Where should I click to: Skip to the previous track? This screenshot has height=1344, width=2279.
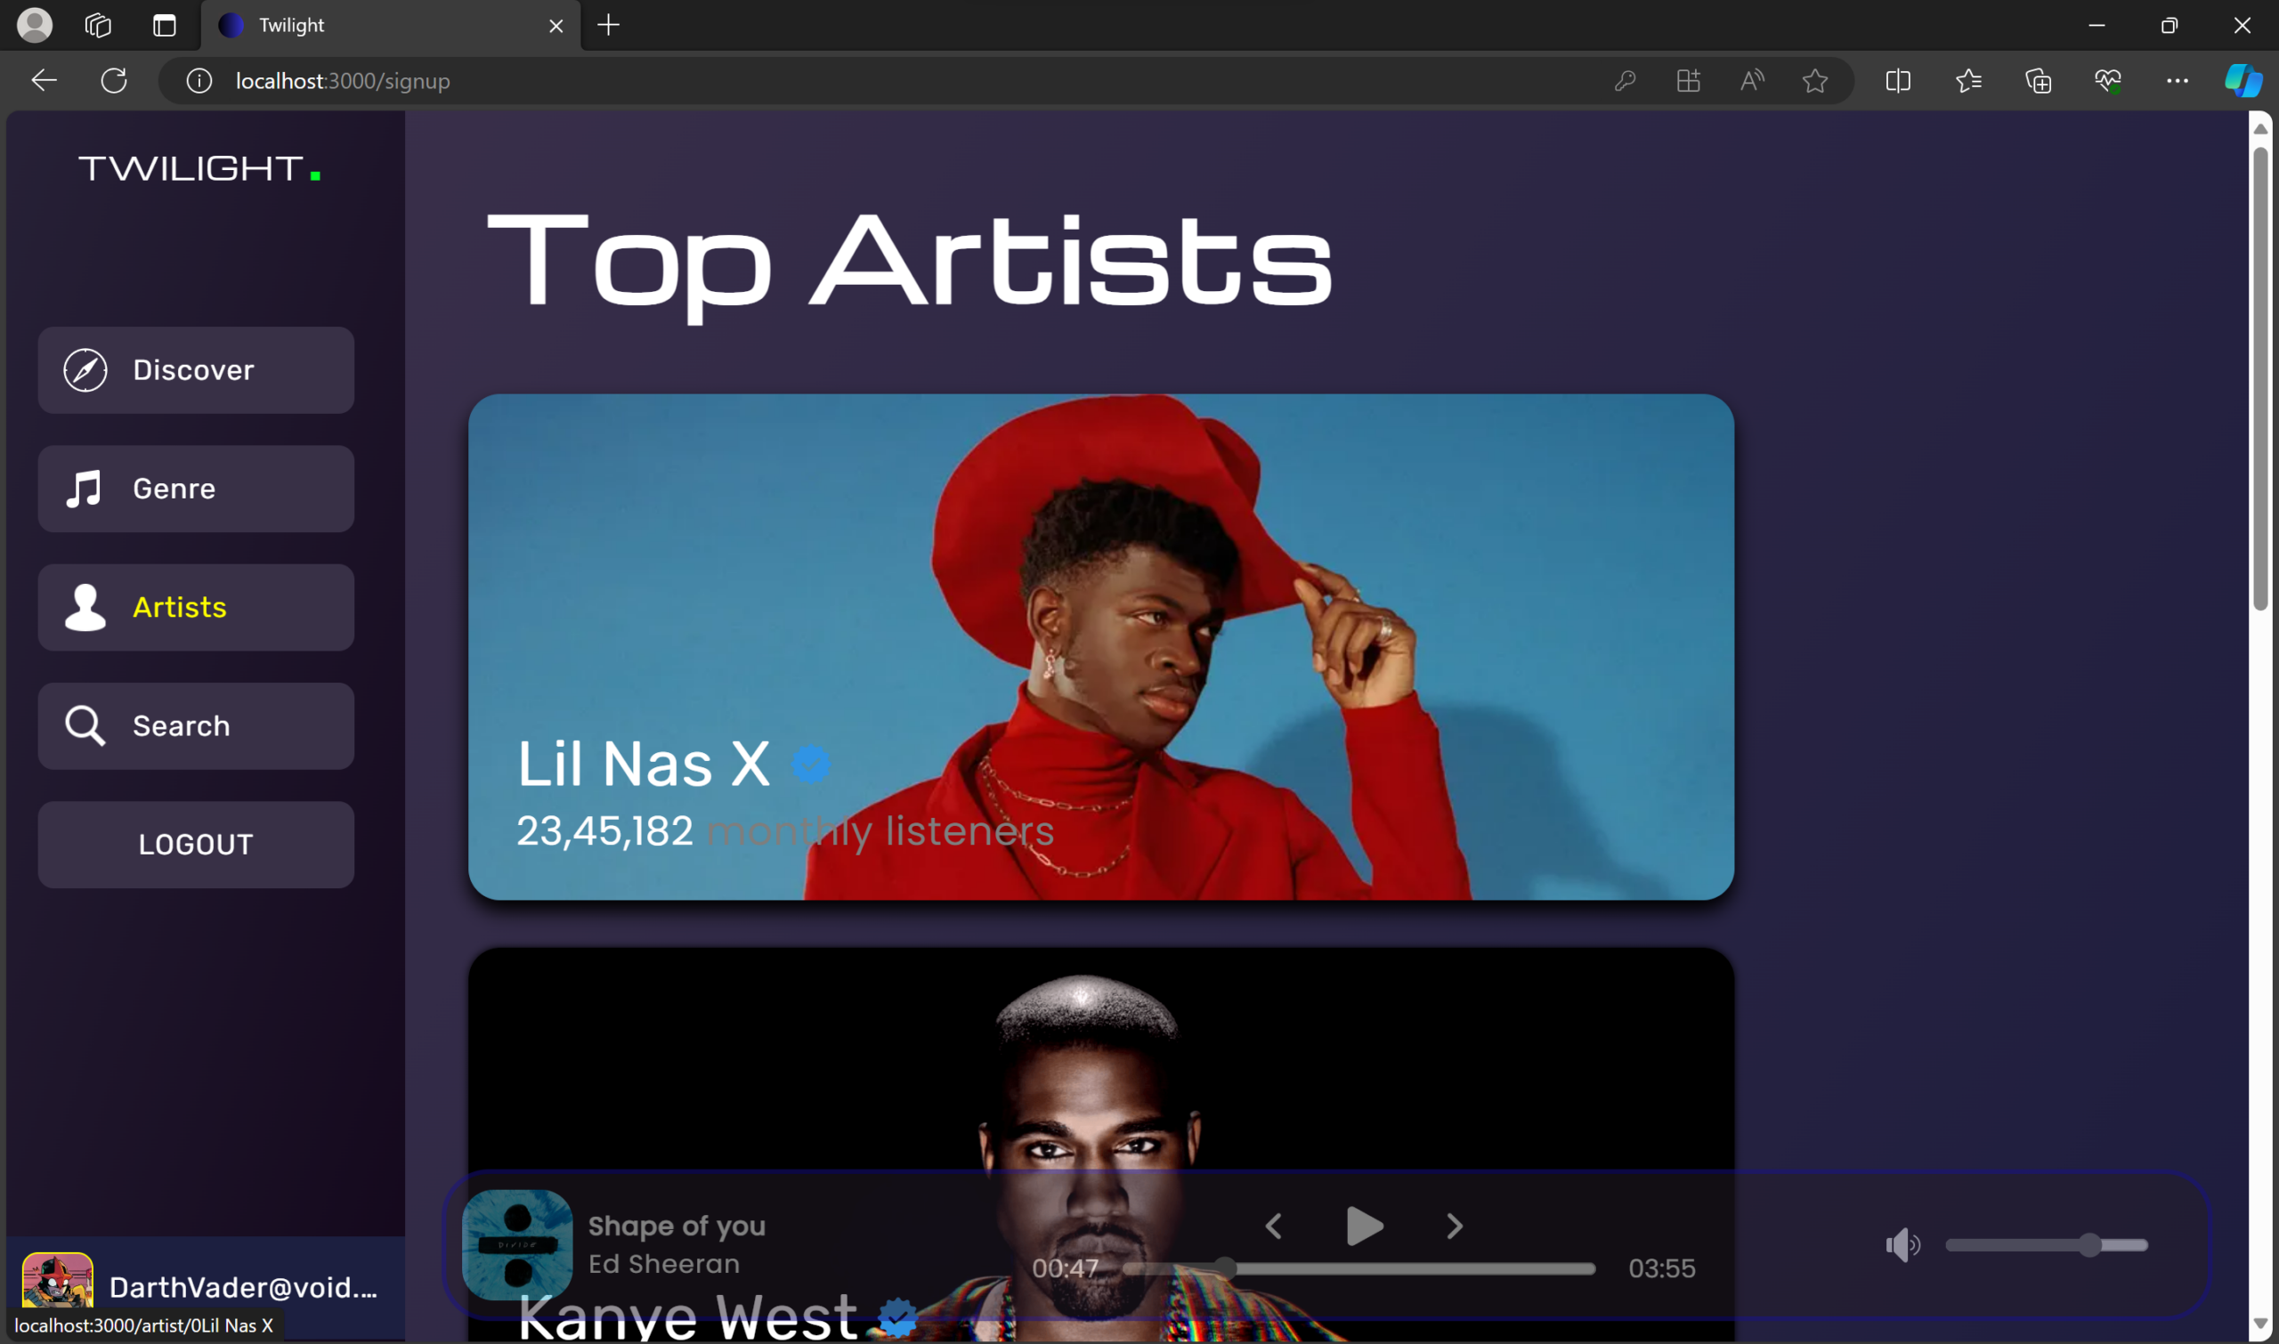(x=1274, y=1227)
